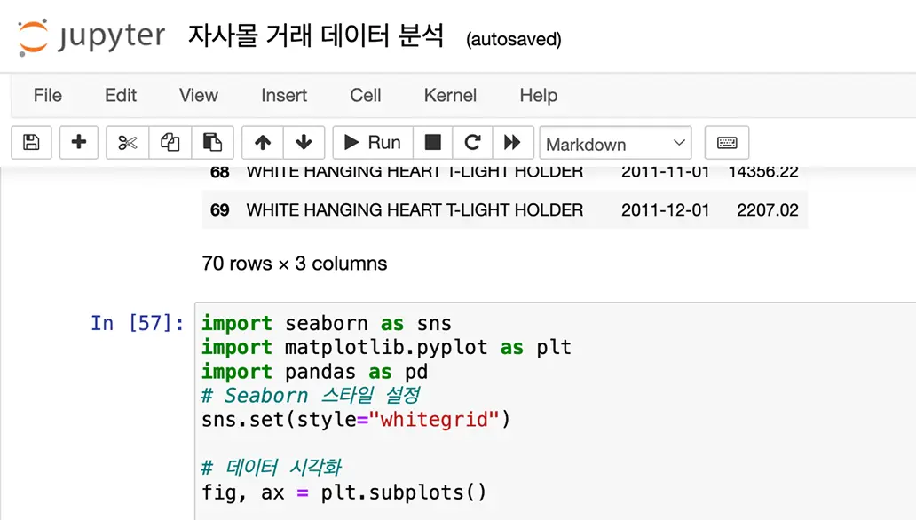Cut selected cells with scissors icon
916x520 pixels.
point(128,143)
